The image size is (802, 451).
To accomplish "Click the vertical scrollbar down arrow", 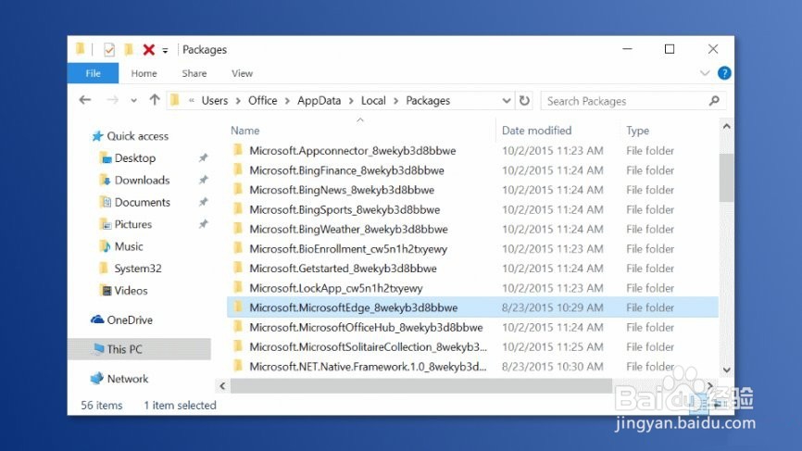I will click(x=726, y=370).
